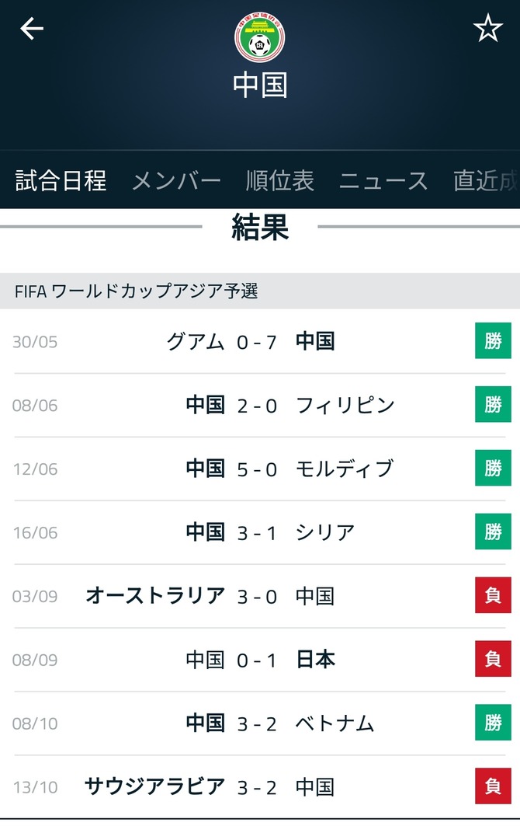Image resolution: width=520 pixels, height=833 pixels.
Task: Open the 中国 0-1 日本 match score
Action: [257, 660]
